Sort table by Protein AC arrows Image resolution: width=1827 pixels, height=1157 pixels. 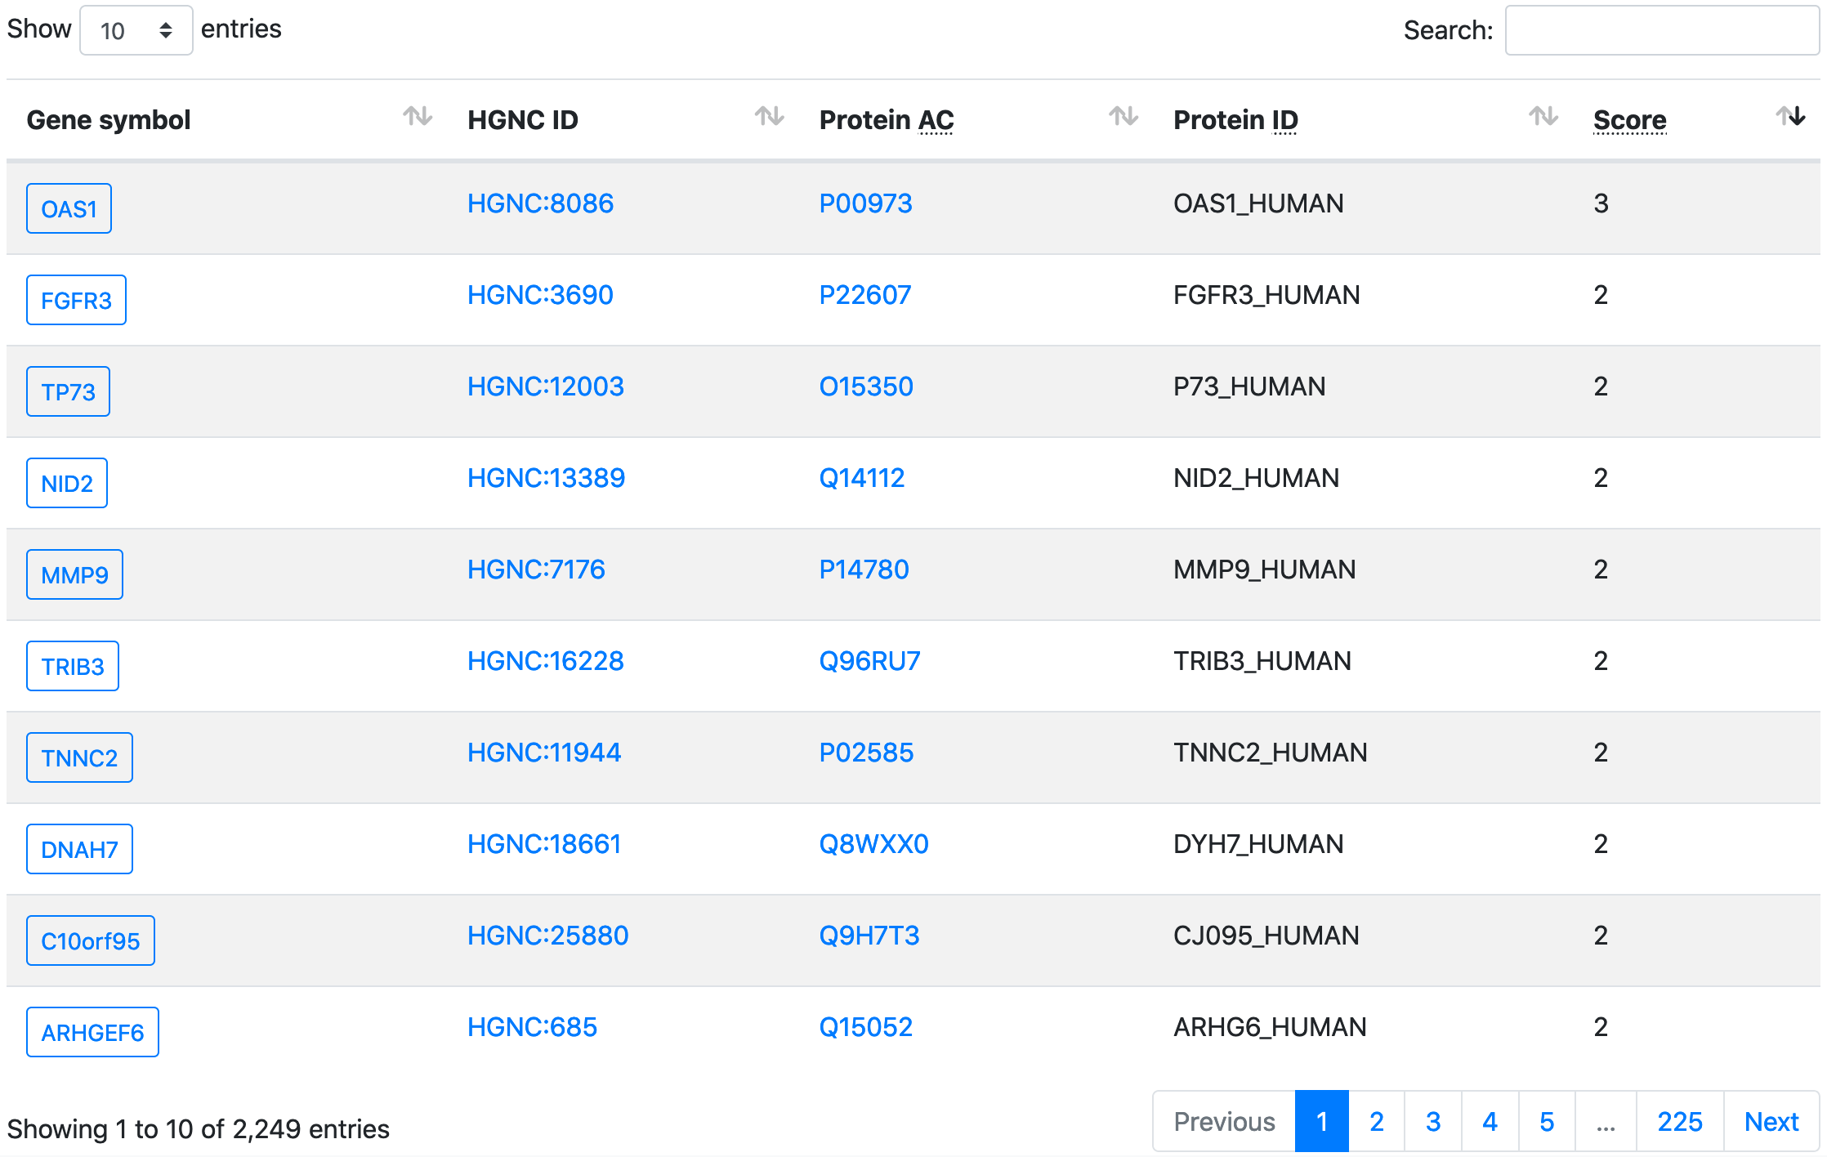pyautogui.click(x=1123, y=117)
